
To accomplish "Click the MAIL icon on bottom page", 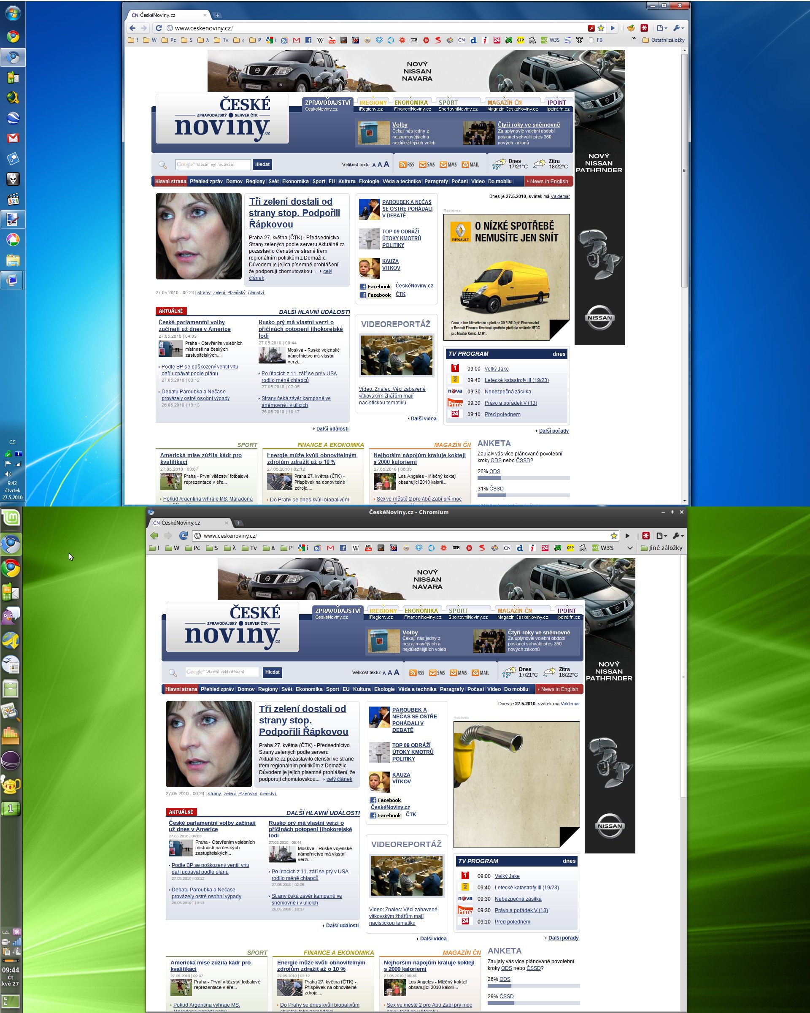I will (x=481, y=673).
